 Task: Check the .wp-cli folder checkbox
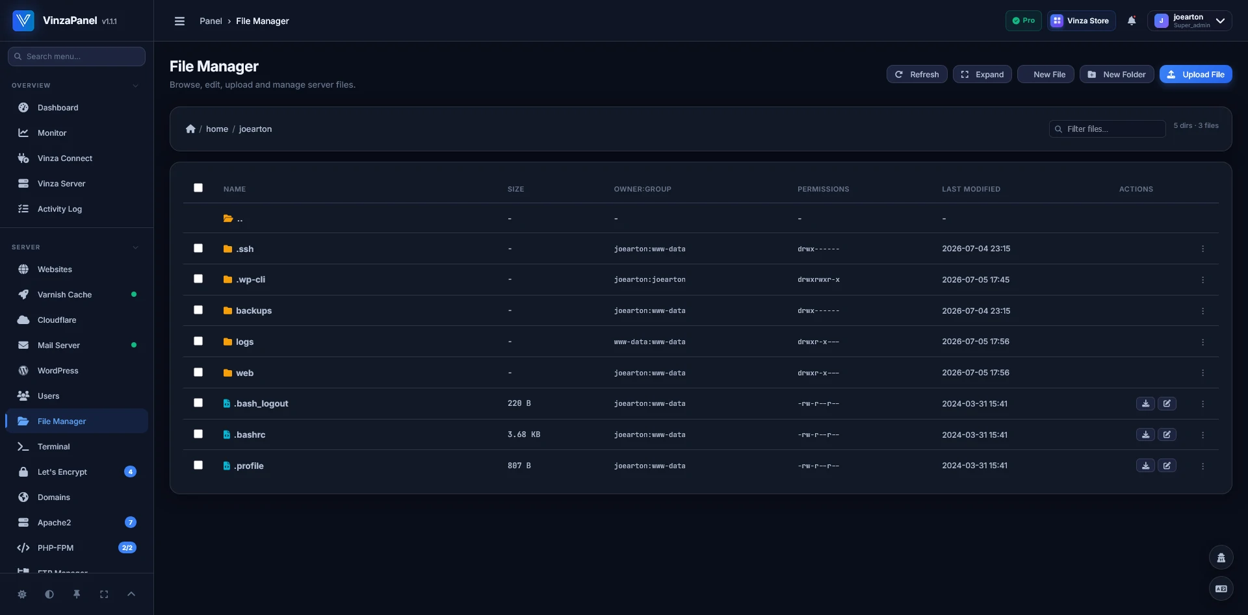pyautogui.click(x=198, y=279)
